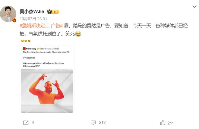
Task: Click the #TheSecondDecision hashtag in the image
Action: pyautogui.click(x=53, y=63)
